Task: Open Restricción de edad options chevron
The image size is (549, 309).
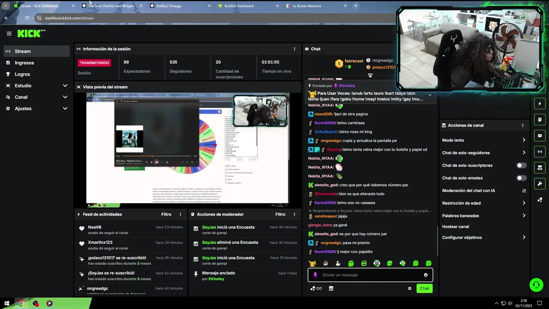Action: [524, 203]
